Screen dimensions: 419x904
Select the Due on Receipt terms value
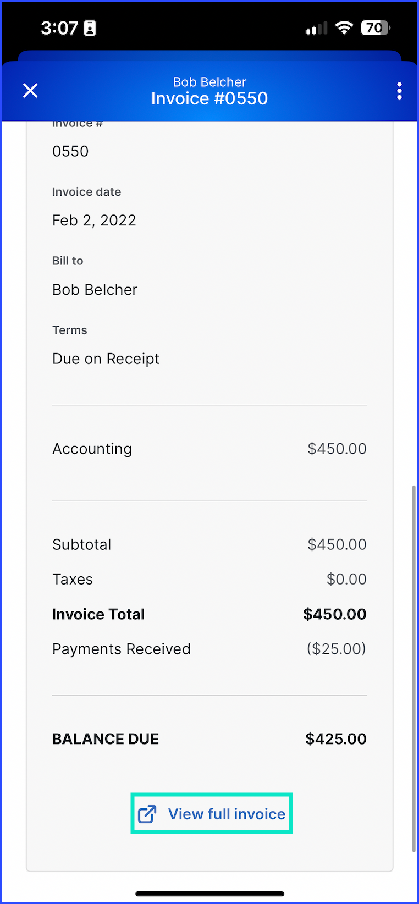point(106,359)
